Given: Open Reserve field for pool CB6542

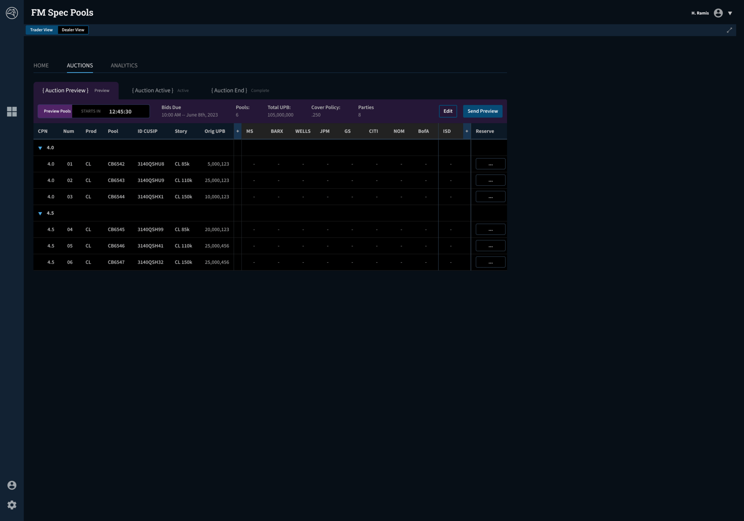Looking at the screenshot, I should coord(490,164).
